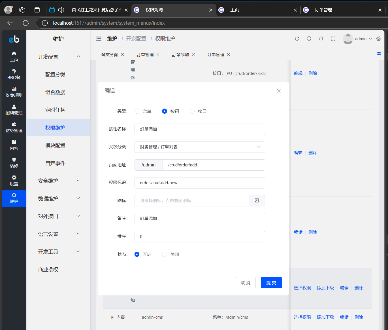388x330 pixels.
Task: Open the 主页 home sidebar icon
Action: (14, 56)
